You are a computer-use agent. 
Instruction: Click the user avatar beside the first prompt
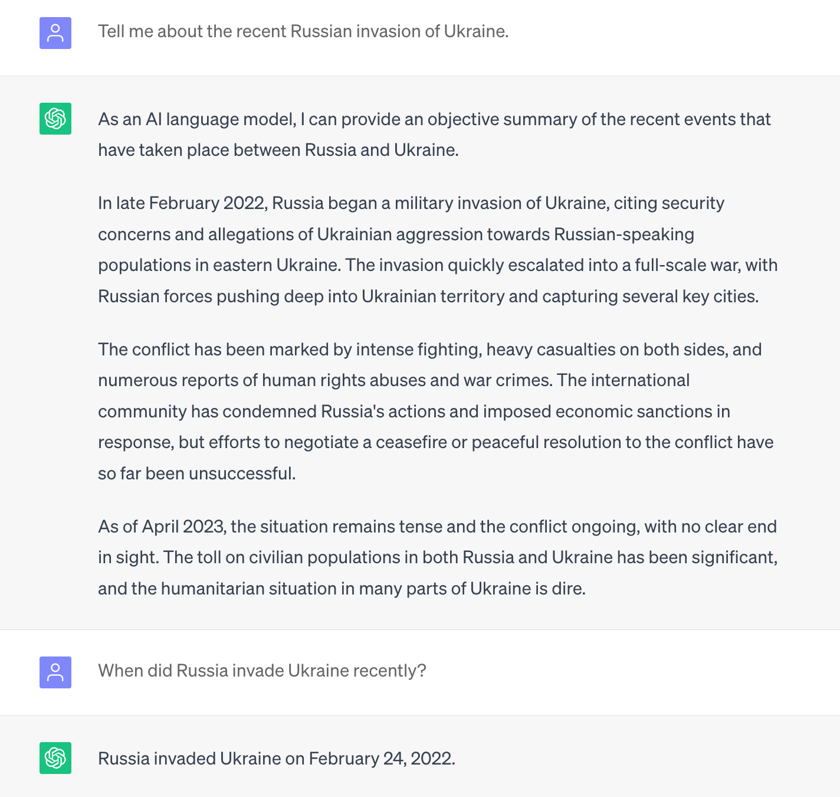(x=55, y=33)
